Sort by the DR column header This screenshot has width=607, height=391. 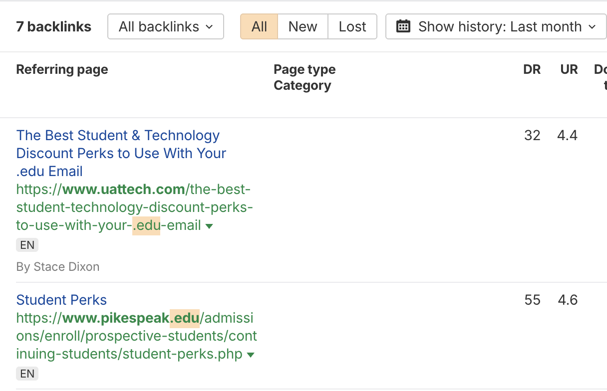coord(532,69)
